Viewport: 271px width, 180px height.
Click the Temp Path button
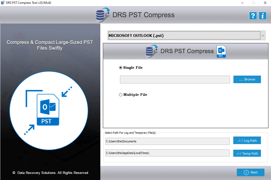pyautogui.click(x=247, y=153)
